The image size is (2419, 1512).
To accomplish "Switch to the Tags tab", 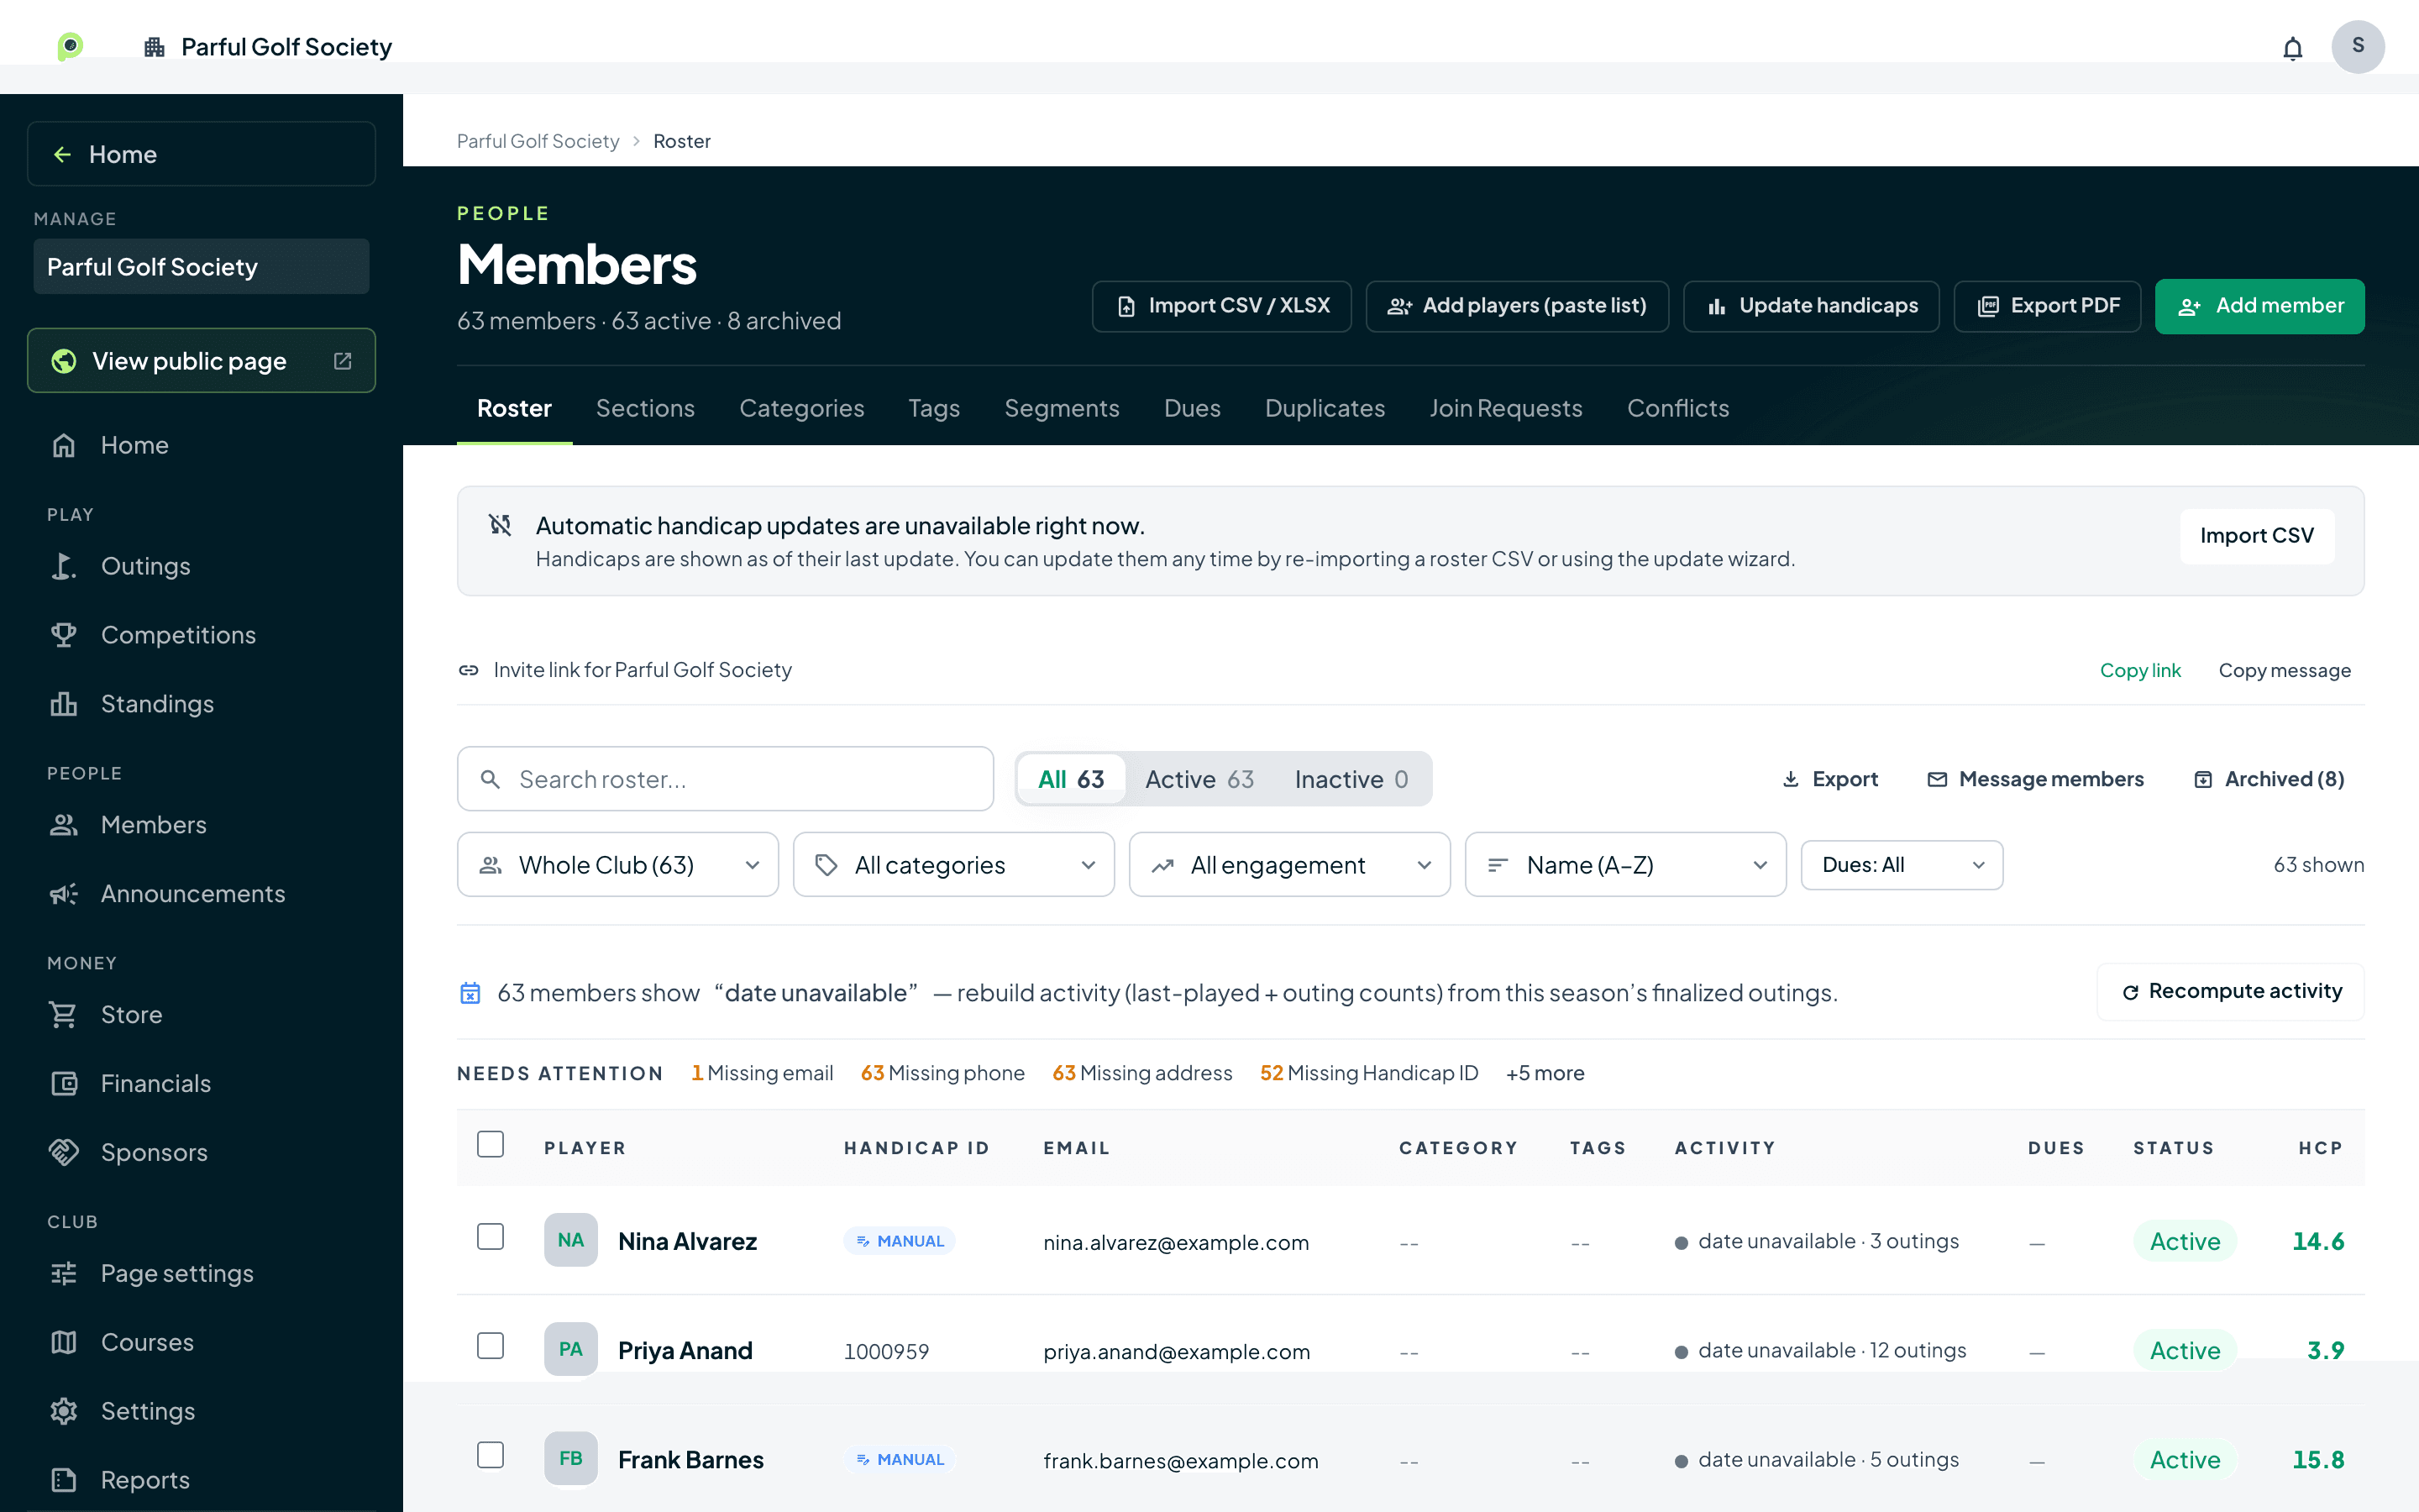I will click(934, 408).
